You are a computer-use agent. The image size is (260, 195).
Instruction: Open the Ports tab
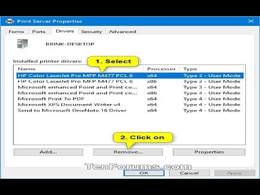pos(38,31)
